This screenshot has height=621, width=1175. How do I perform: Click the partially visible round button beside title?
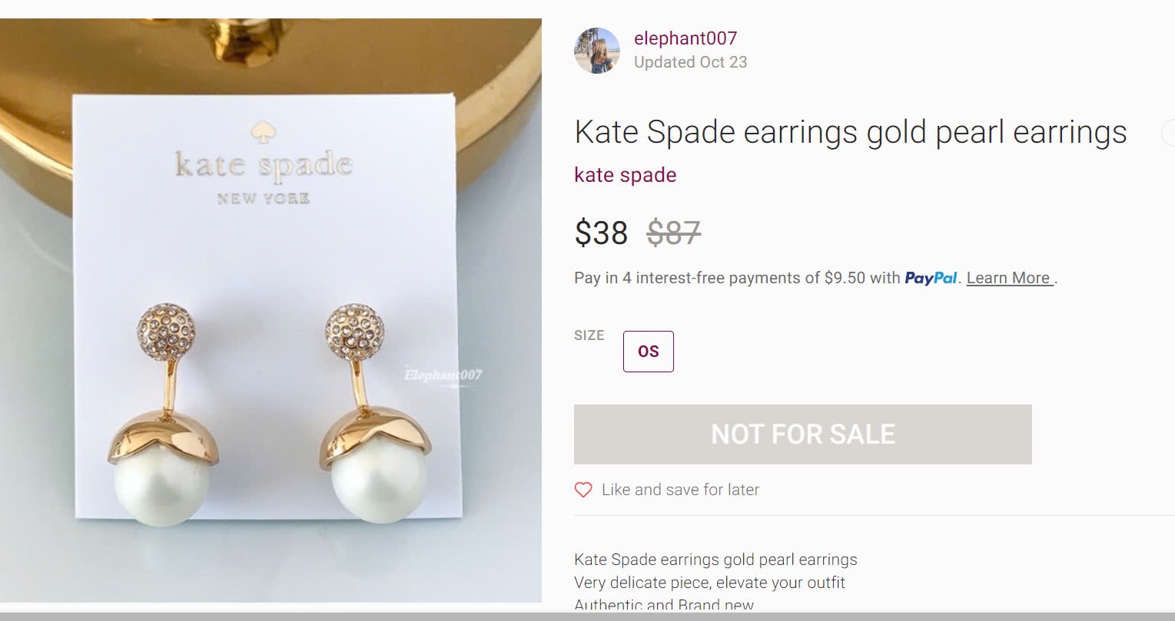coord(1168,133)
